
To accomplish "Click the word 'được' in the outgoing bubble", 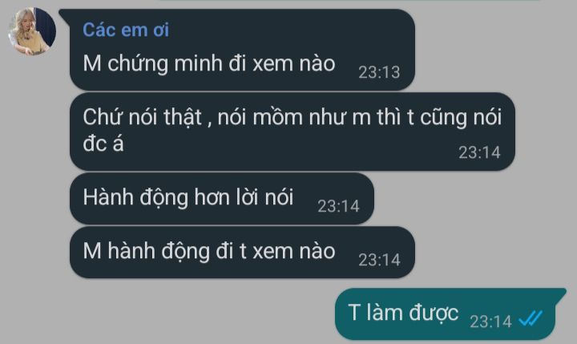I will (434, 314).
